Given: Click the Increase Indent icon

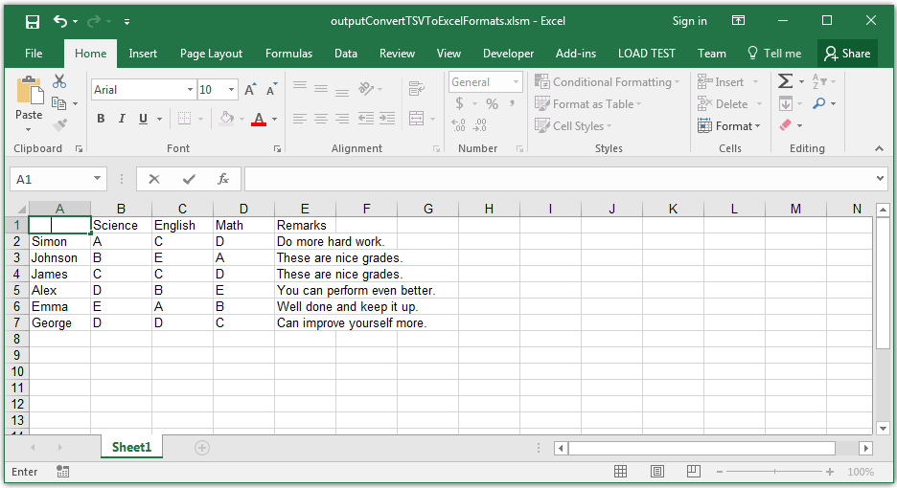Looking at the screenshot, I should pos(387,119).
